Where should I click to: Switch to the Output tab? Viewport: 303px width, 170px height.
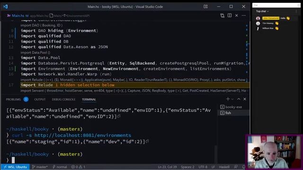(40, 100)
